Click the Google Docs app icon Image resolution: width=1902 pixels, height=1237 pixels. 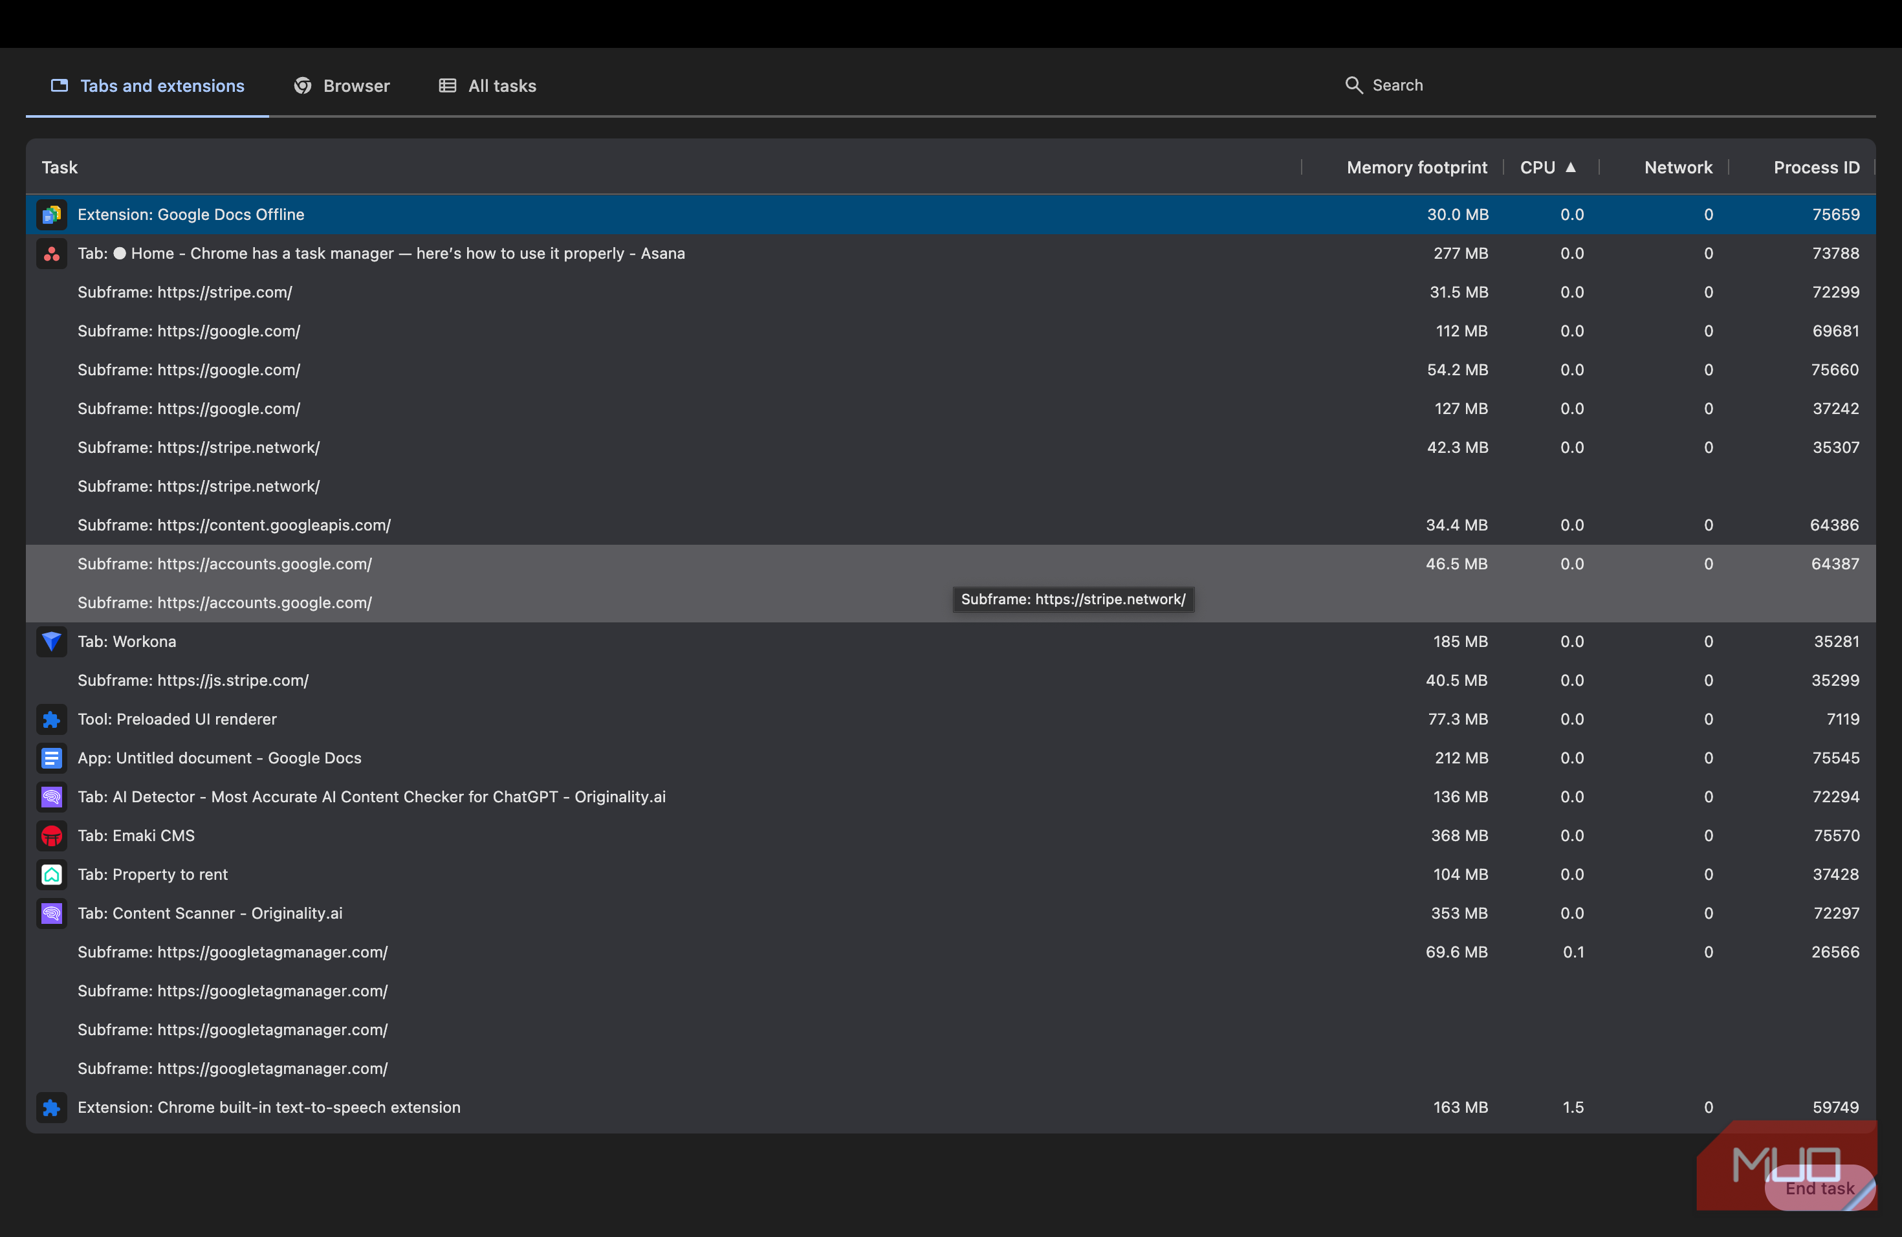(52, 758)
